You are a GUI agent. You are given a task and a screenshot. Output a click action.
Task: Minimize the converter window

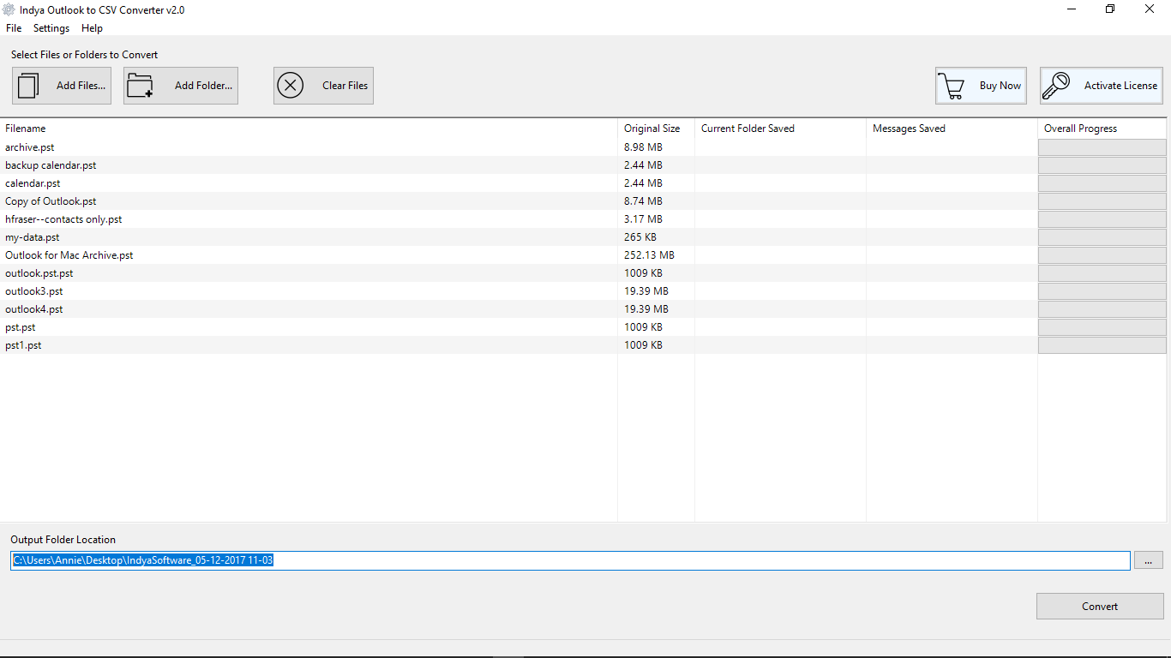tap(1072, 9)
